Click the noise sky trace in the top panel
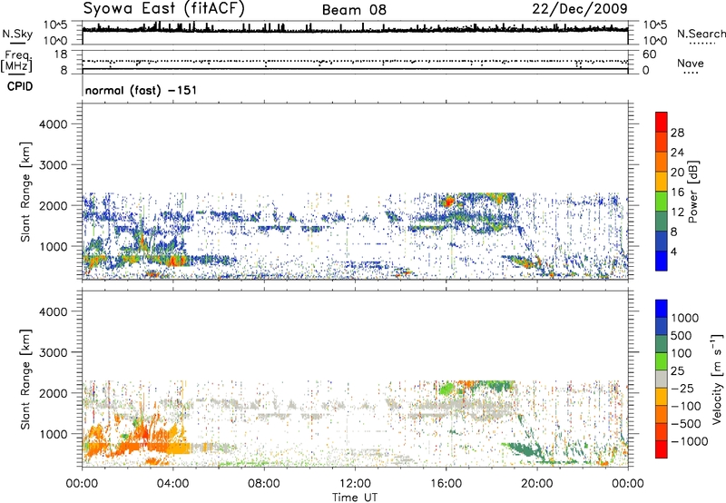Screen dimensions: 726x503 pos(355,30)
